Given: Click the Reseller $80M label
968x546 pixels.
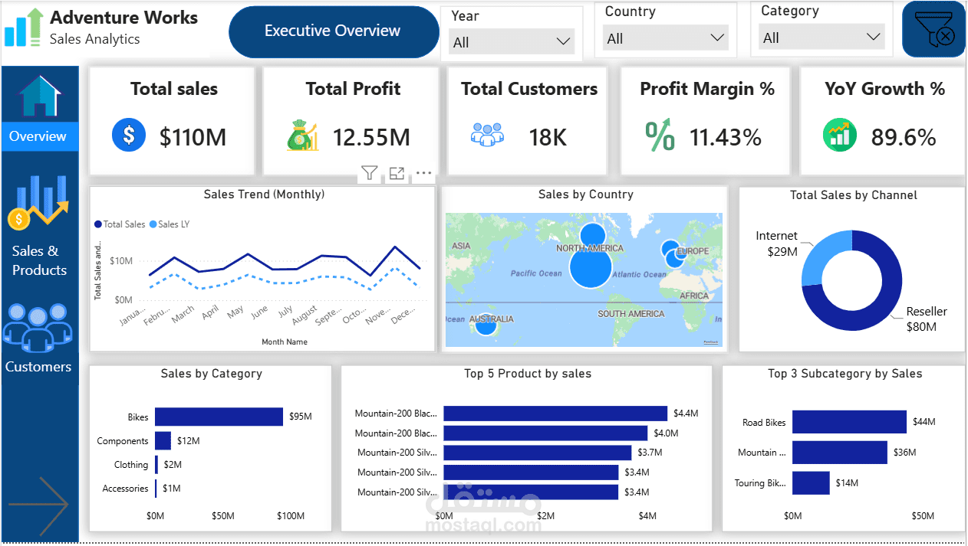Looking at the screenshot, I should [x=927, y=319].
